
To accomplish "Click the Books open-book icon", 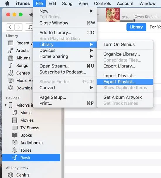I will tap(15, 135).
